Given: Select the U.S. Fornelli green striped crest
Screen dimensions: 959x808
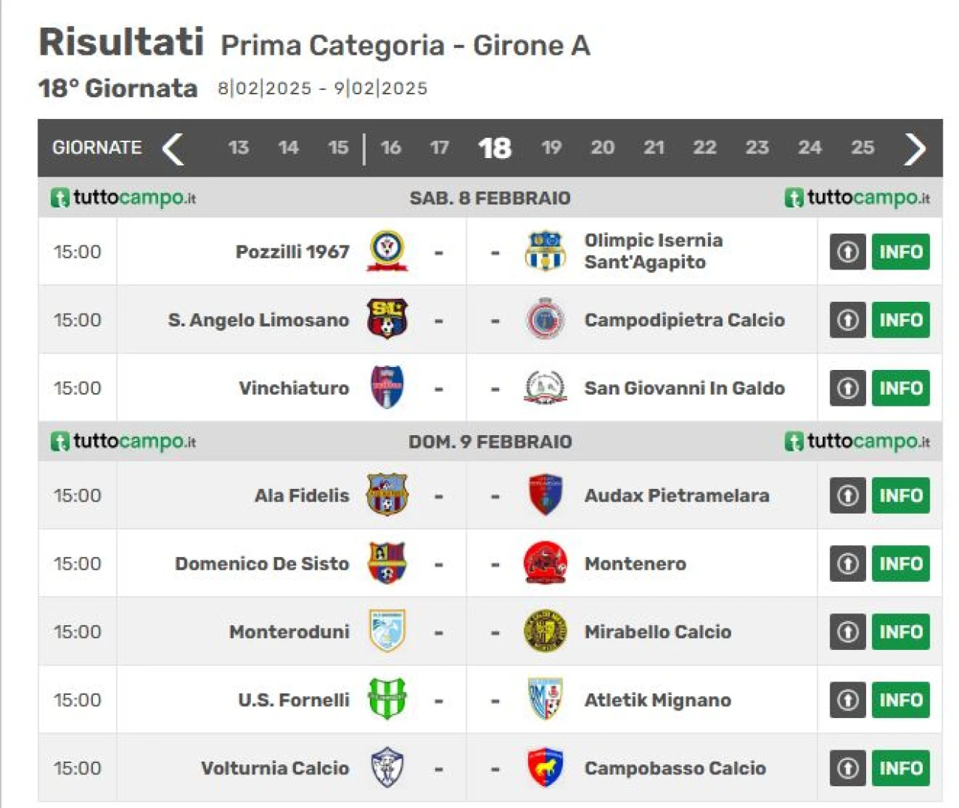Looking at the screenshot, I should tap(387, 699).
